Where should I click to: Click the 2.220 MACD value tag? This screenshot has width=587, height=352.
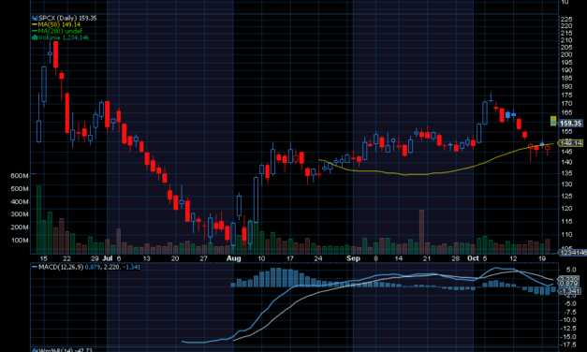(569, 279)
